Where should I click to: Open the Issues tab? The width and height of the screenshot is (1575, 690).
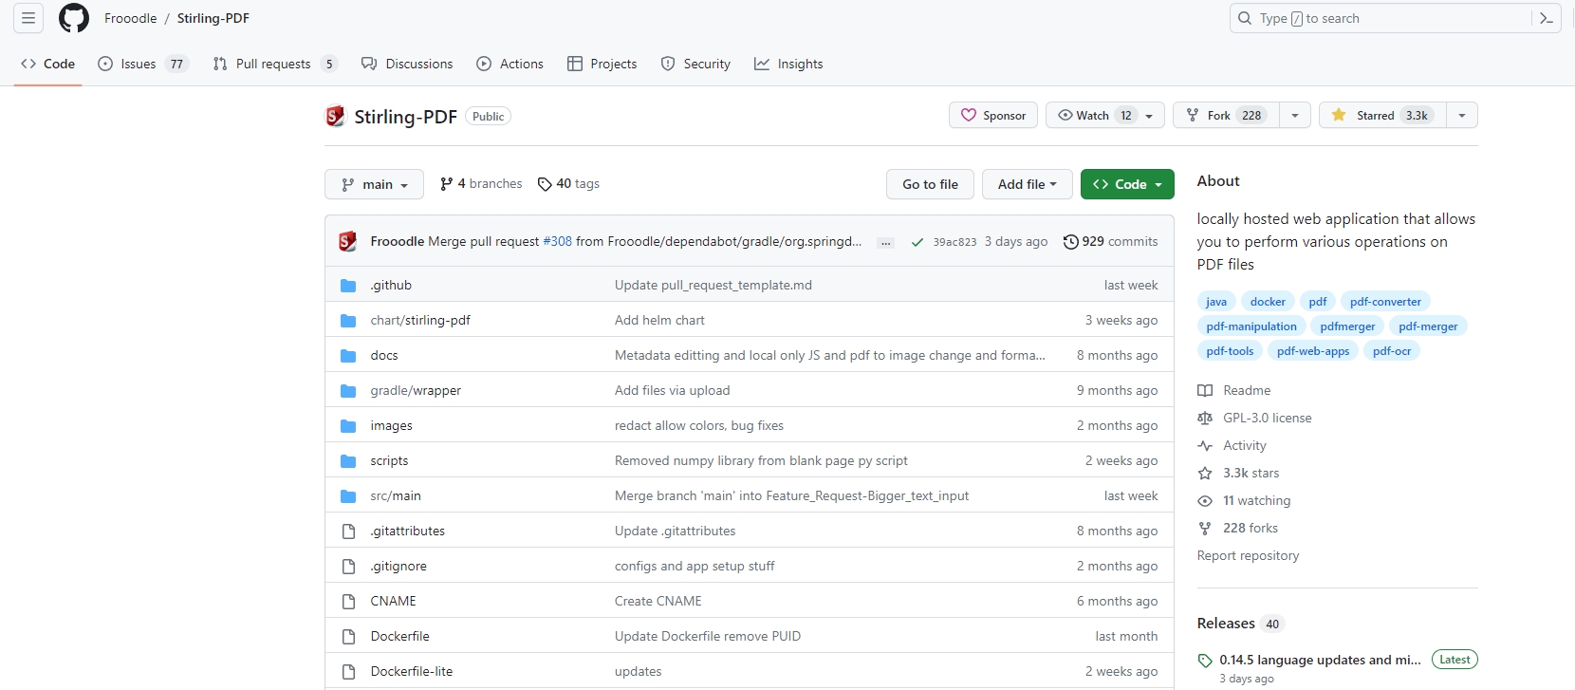(x=142, y=64)
